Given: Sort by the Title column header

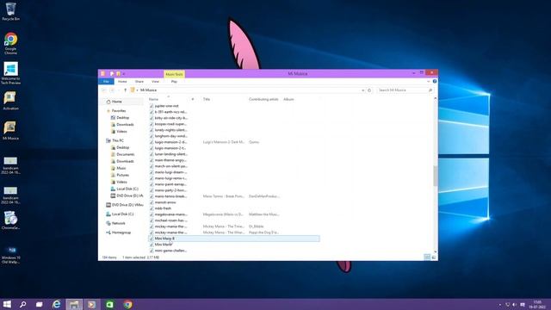Looking at the screenshot, I should (207, 100).
